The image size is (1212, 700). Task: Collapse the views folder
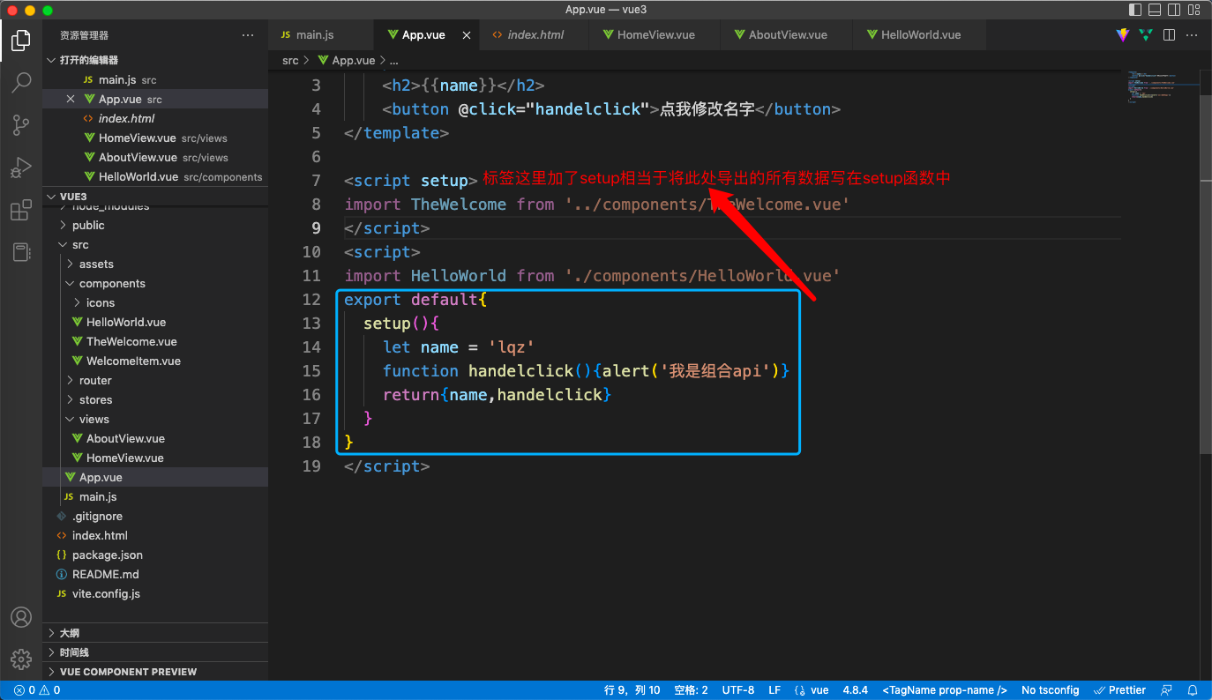point(155,420)
